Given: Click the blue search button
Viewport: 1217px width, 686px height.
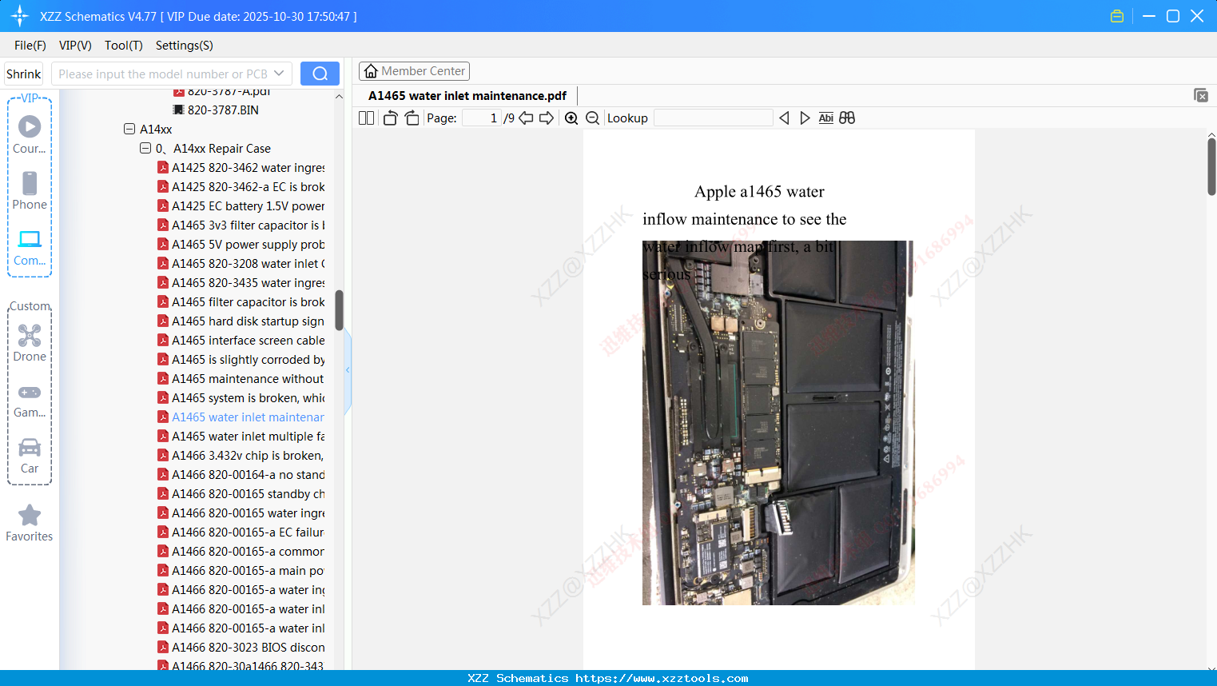Looking at the screenshot, I should pos(320,74).
